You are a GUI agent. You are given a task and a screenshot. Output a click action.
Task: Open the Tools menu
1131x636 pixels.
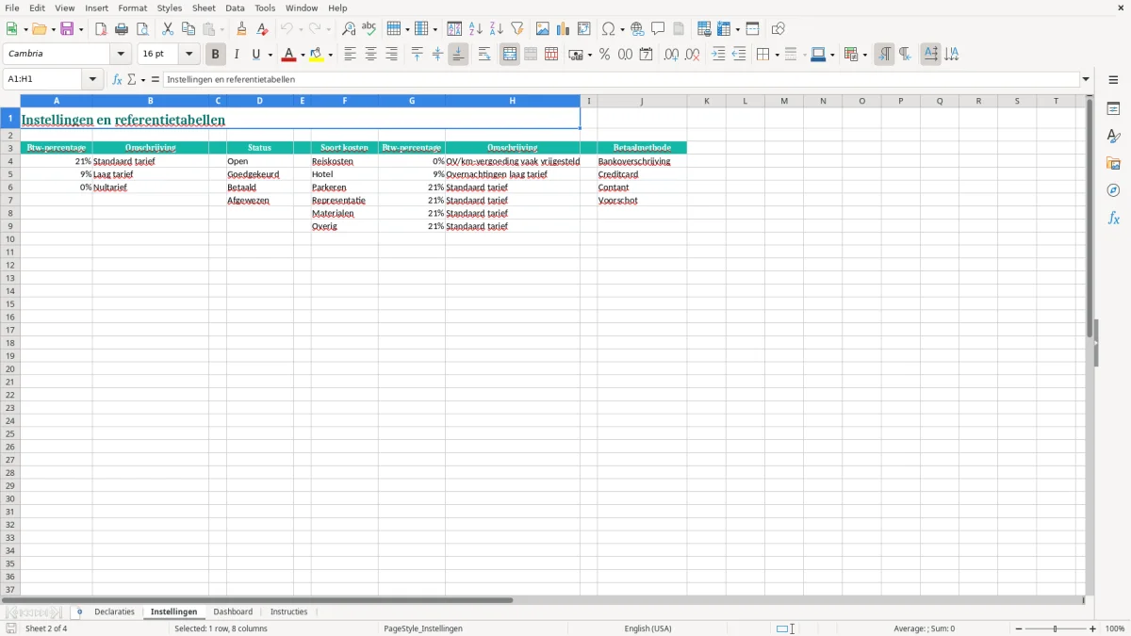(x=265, y=8)
